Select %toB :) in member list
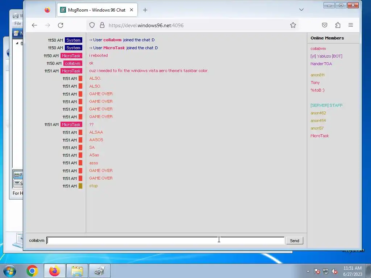This screenshot has width=371, height=278. (317, 90)
